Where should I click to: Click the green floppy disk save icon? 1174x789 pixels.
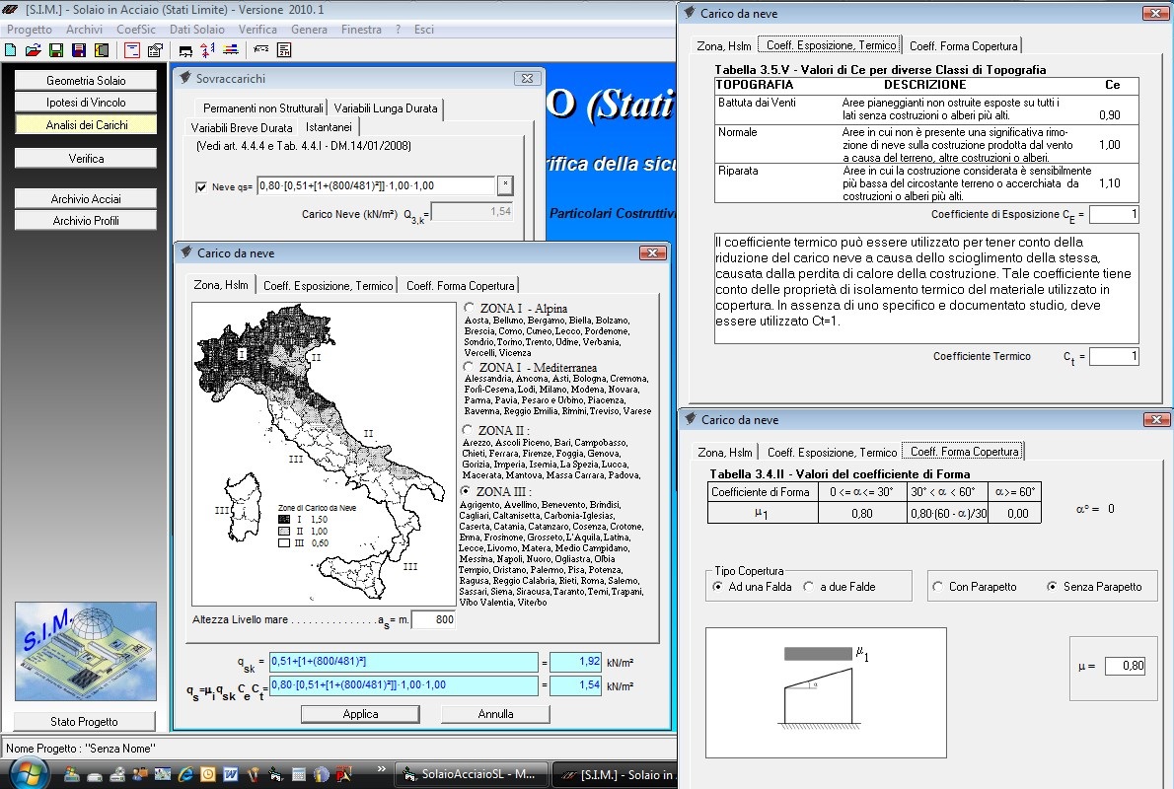(x=56, y=50)
